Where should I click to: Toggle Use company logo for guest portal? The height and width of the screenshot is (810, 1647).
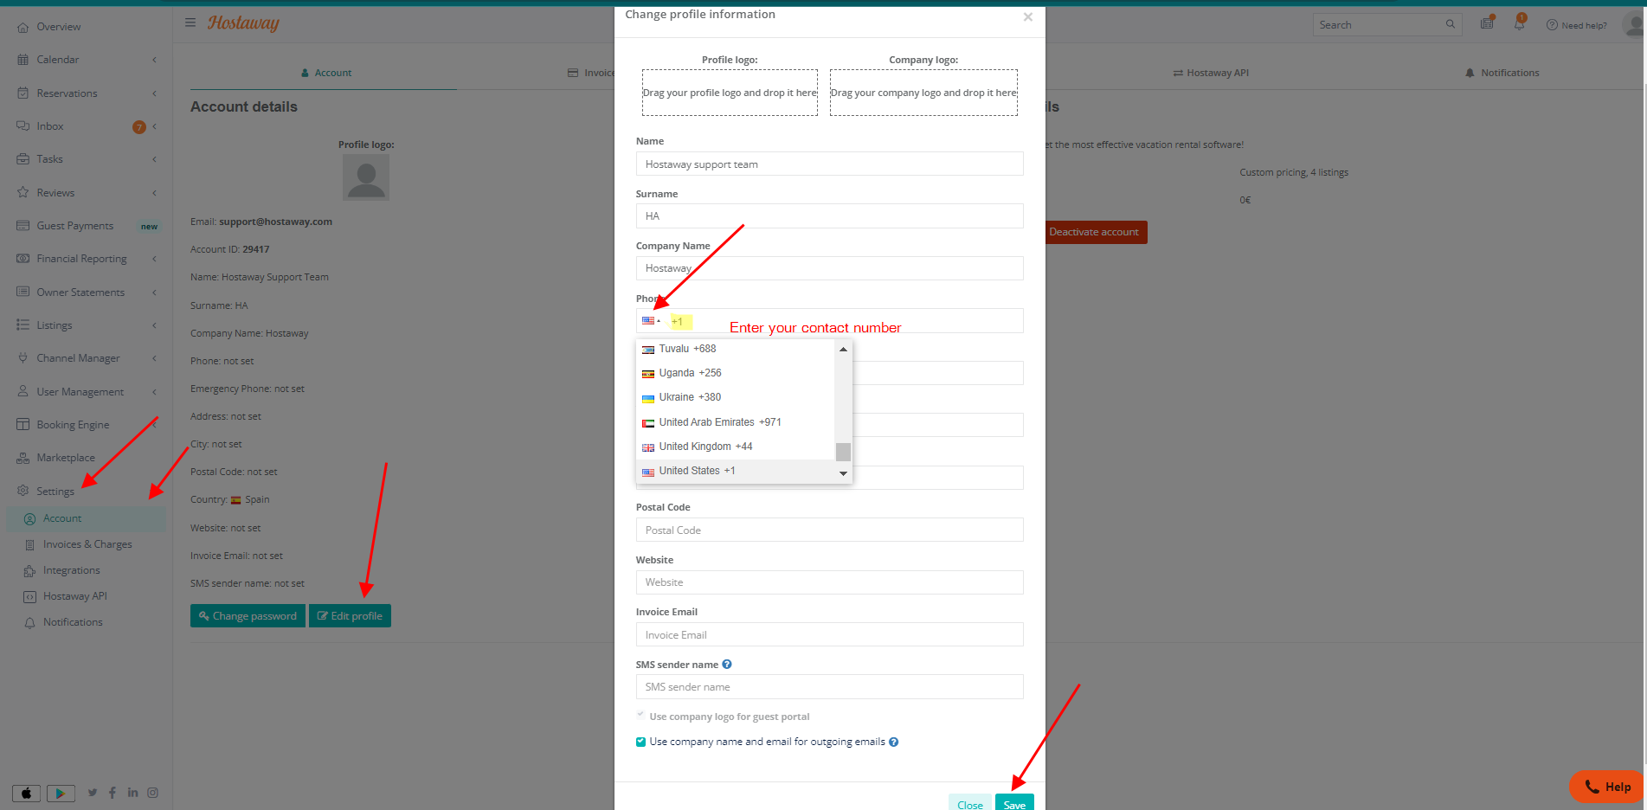pos(640,716)
